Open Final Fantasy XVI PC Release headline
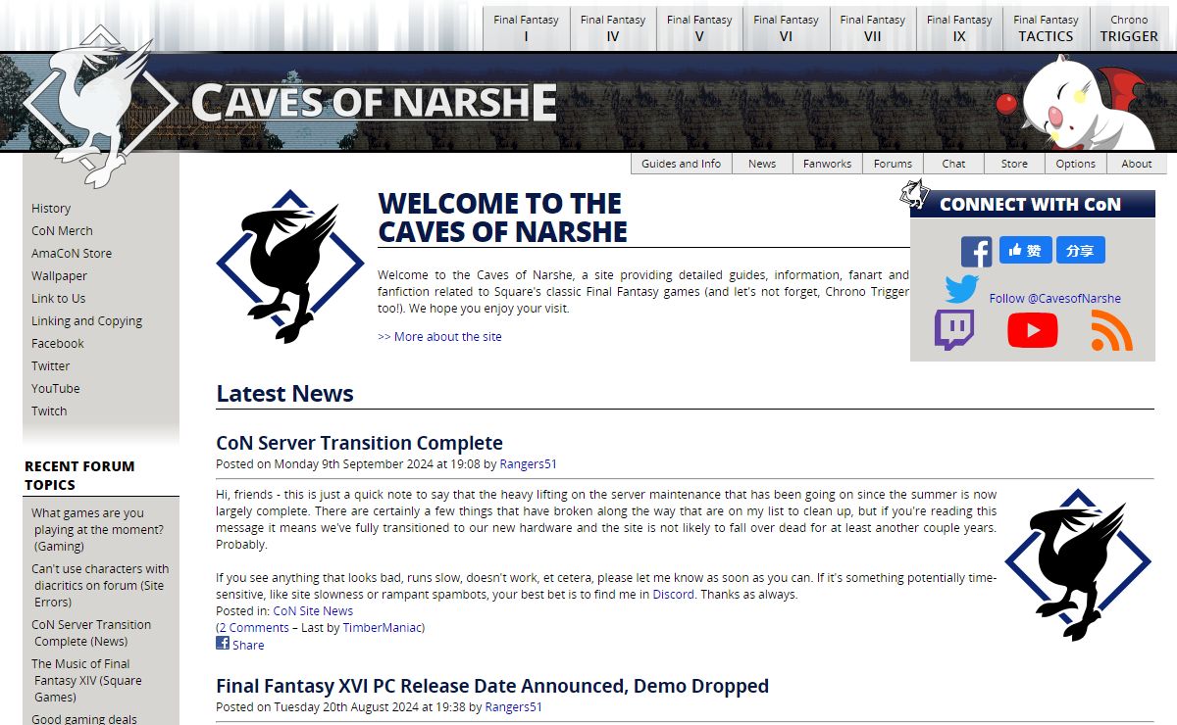The image size is (1177, 725). [x=492, y=686]
